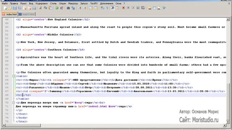Click the vertical scrollbar down arrow
232x130 pixels.
[228, 122]
